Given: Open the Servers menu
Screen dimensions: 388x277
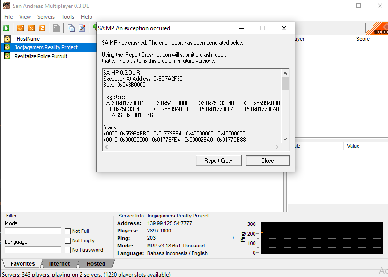Looking at the screenshot, I should coord(46,17).
